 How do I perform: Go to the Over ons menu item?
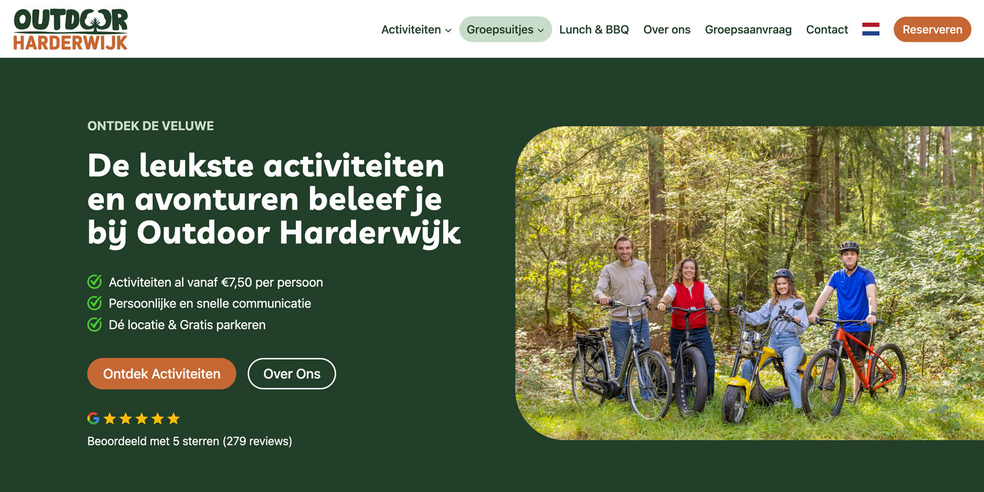coord(667,30)
